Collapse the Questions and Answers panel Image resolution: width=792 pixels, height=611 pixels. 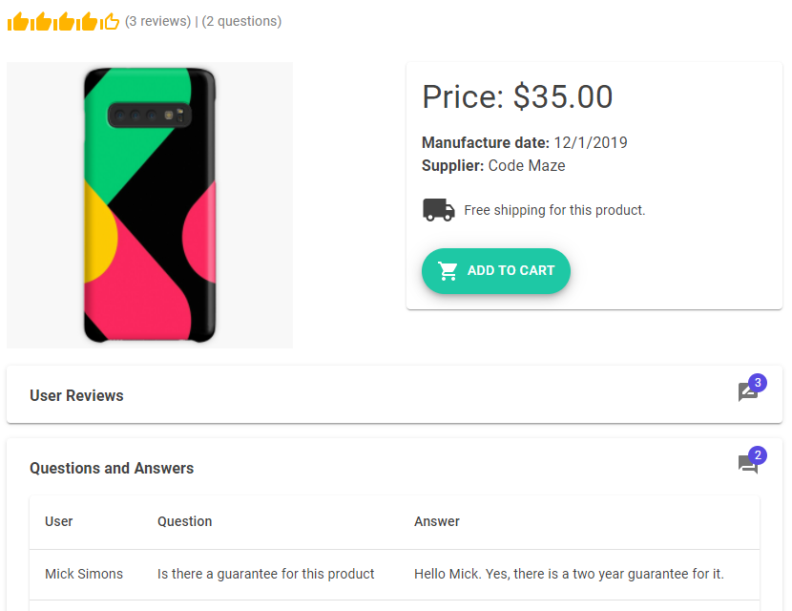112,468
